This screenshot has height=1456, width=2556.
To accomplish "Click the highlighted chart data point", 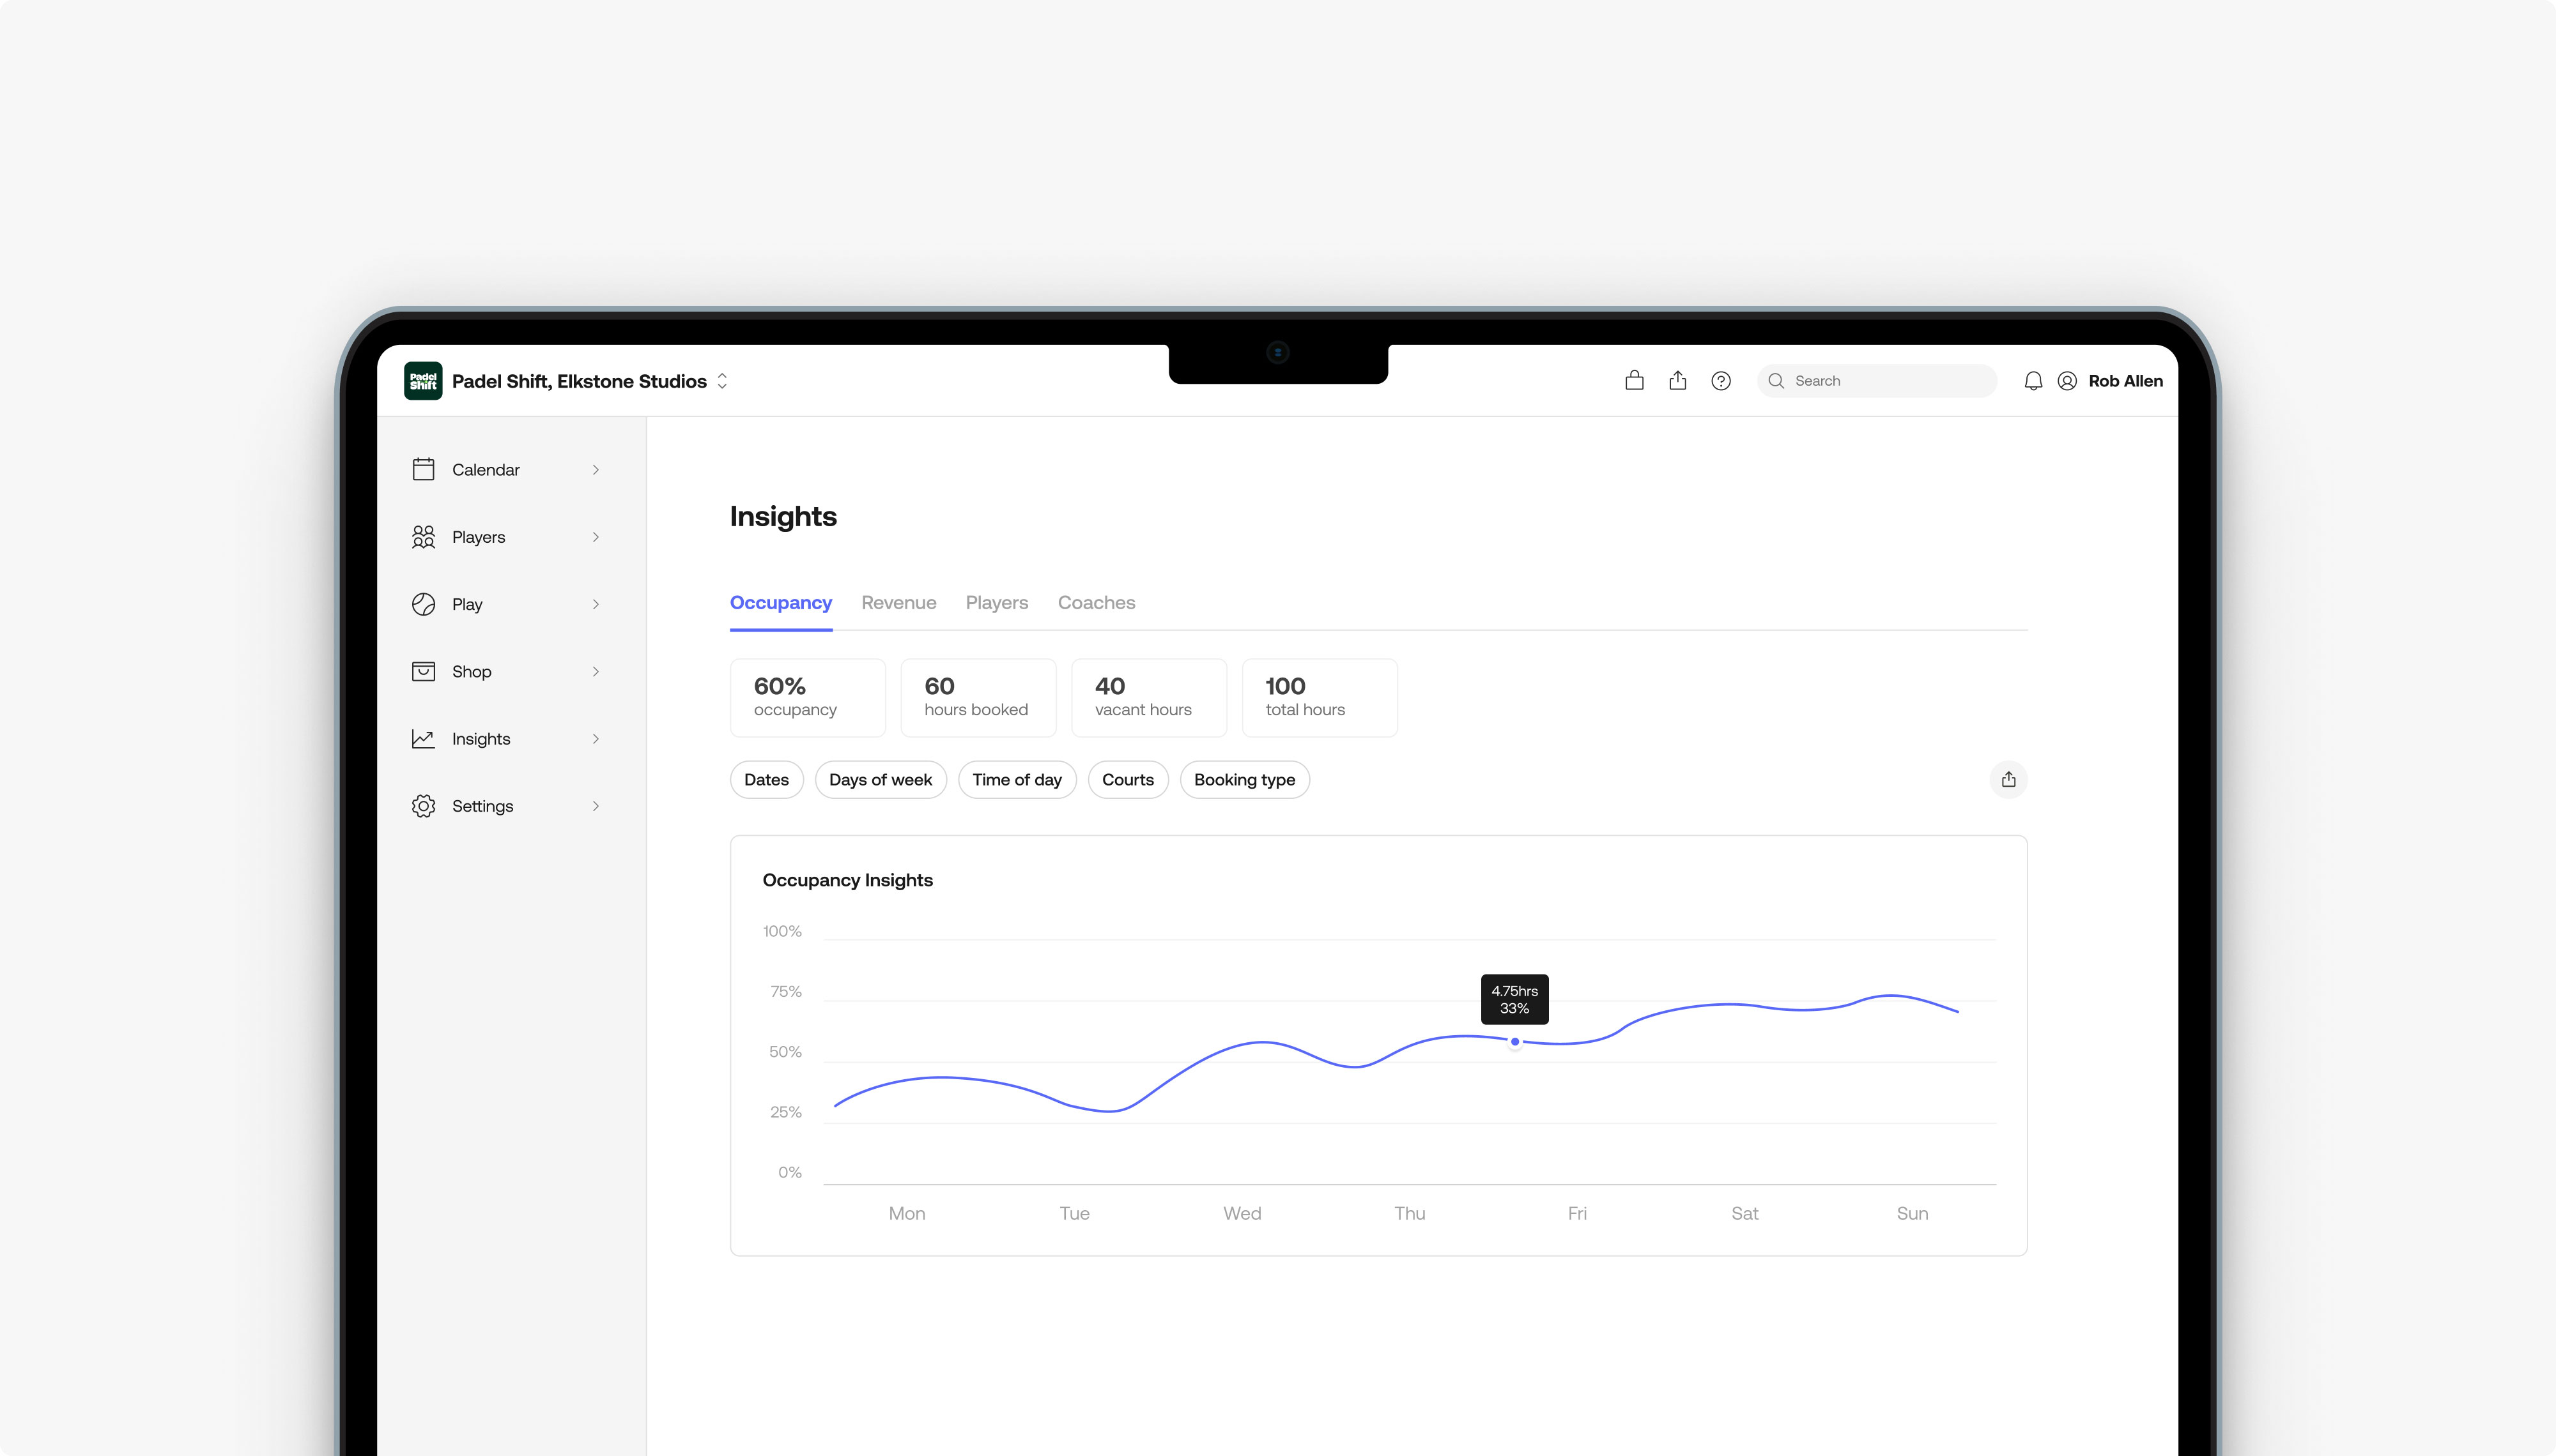I will (x=1514, y=1041).
